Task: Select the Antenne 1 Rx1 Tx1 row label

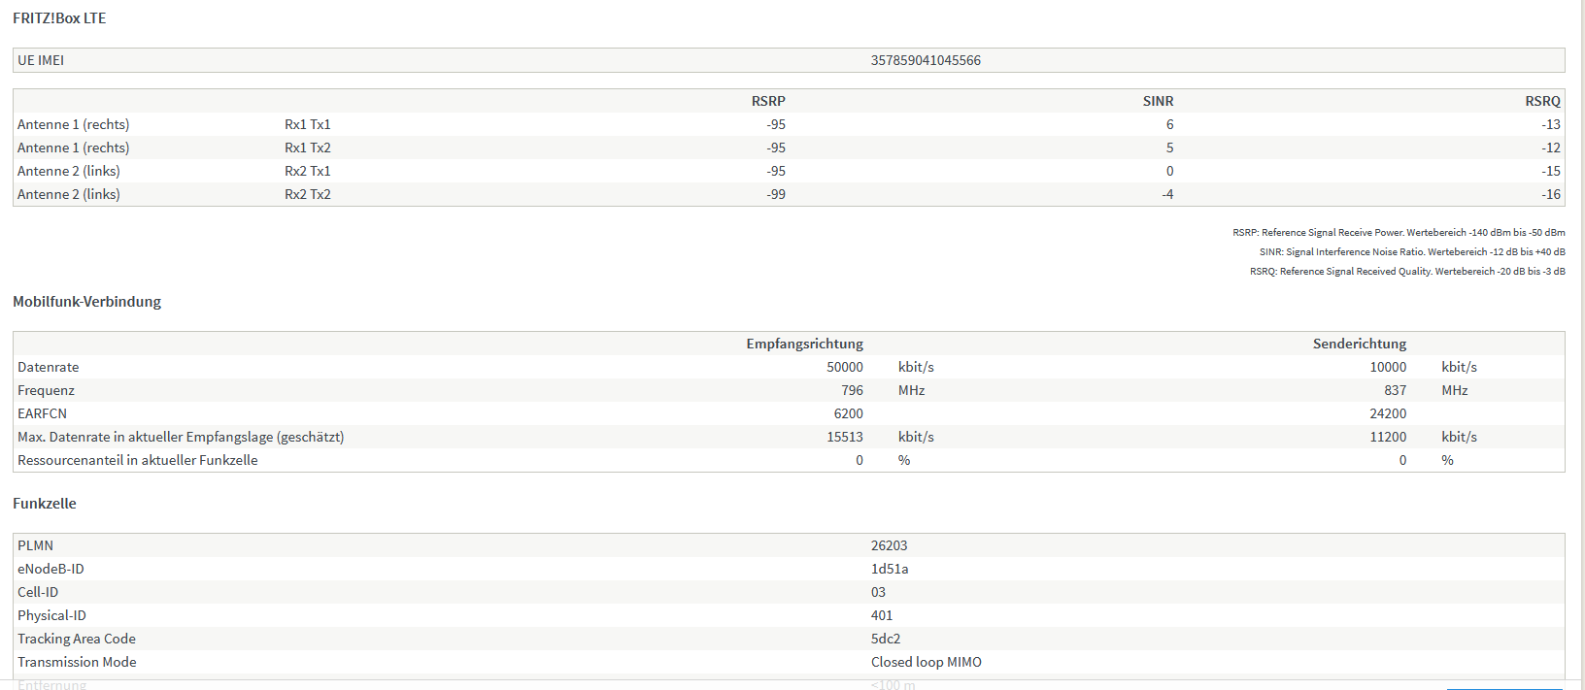Action: [x=73, y=124]
